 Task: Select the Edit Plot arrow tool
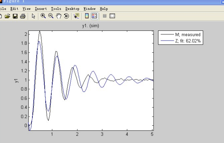point(33,16)
